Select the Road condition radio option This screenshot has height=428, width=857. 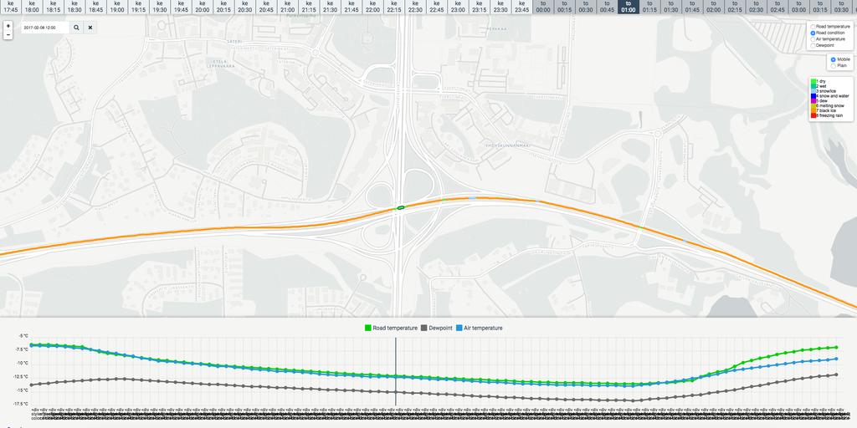click(x=813, y=33)
